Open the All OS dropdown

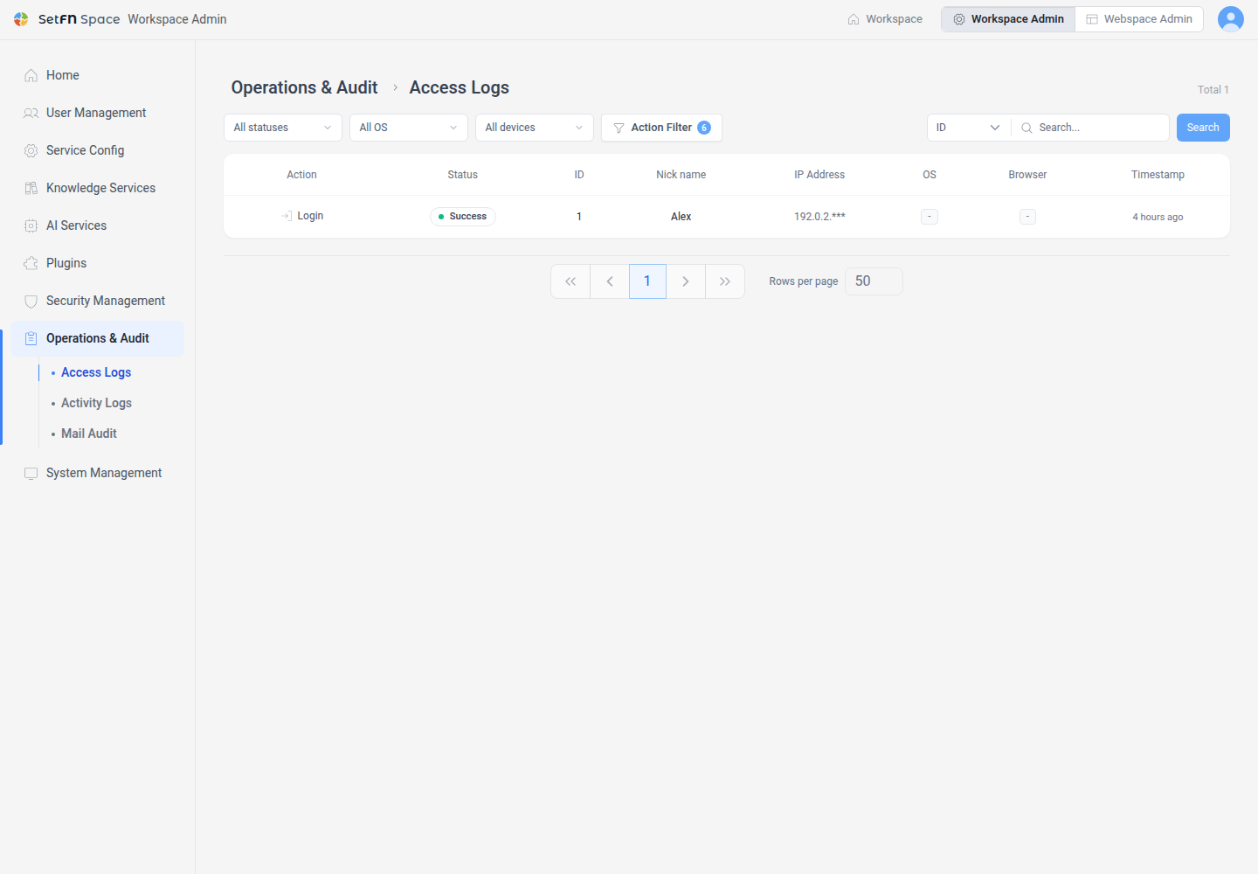click(x=409, y=128)
